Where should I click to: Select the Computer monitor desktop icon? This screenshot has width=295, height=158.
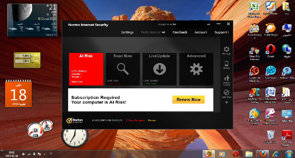click(x=287, y=30)
